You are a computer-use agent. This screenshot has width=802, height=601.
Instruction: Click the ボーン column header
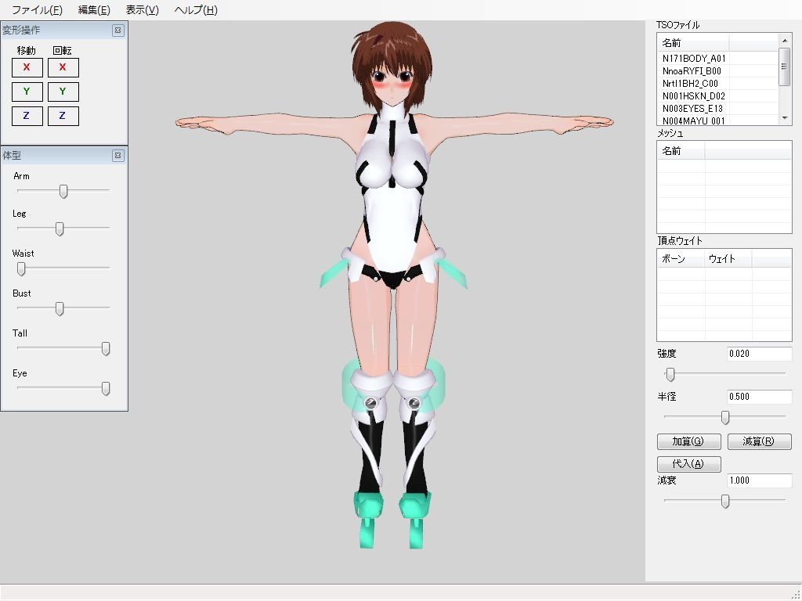pos(681,259)
